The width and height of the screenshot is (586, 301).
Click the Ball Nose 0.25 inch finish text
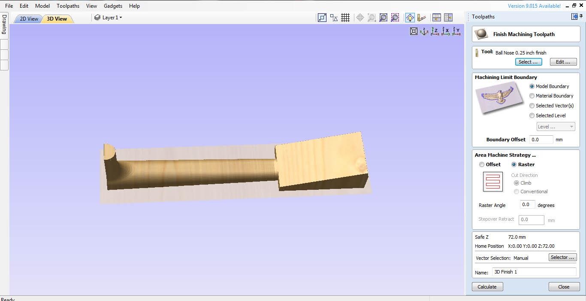(x=521, y=53)
